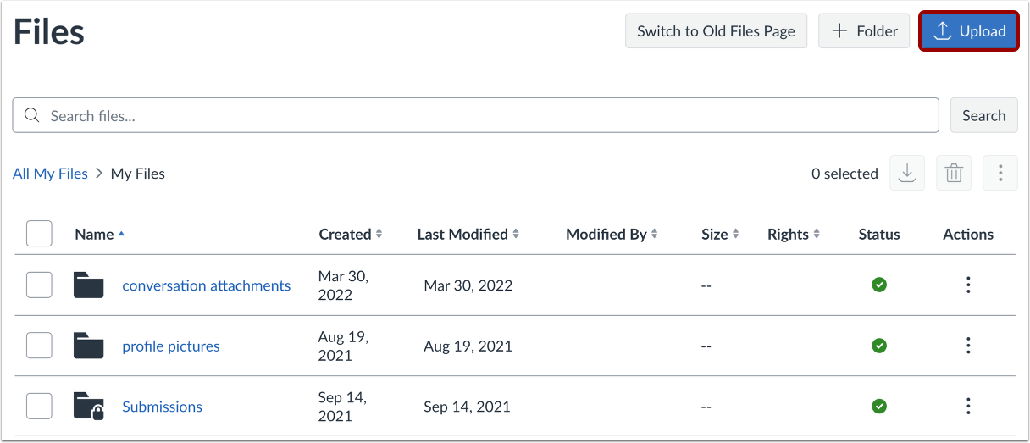Screen dimensions: 1030x443
Task: Check the conversation attachments row checkbox
Action: pyautogui.click(x=39, y=285)
